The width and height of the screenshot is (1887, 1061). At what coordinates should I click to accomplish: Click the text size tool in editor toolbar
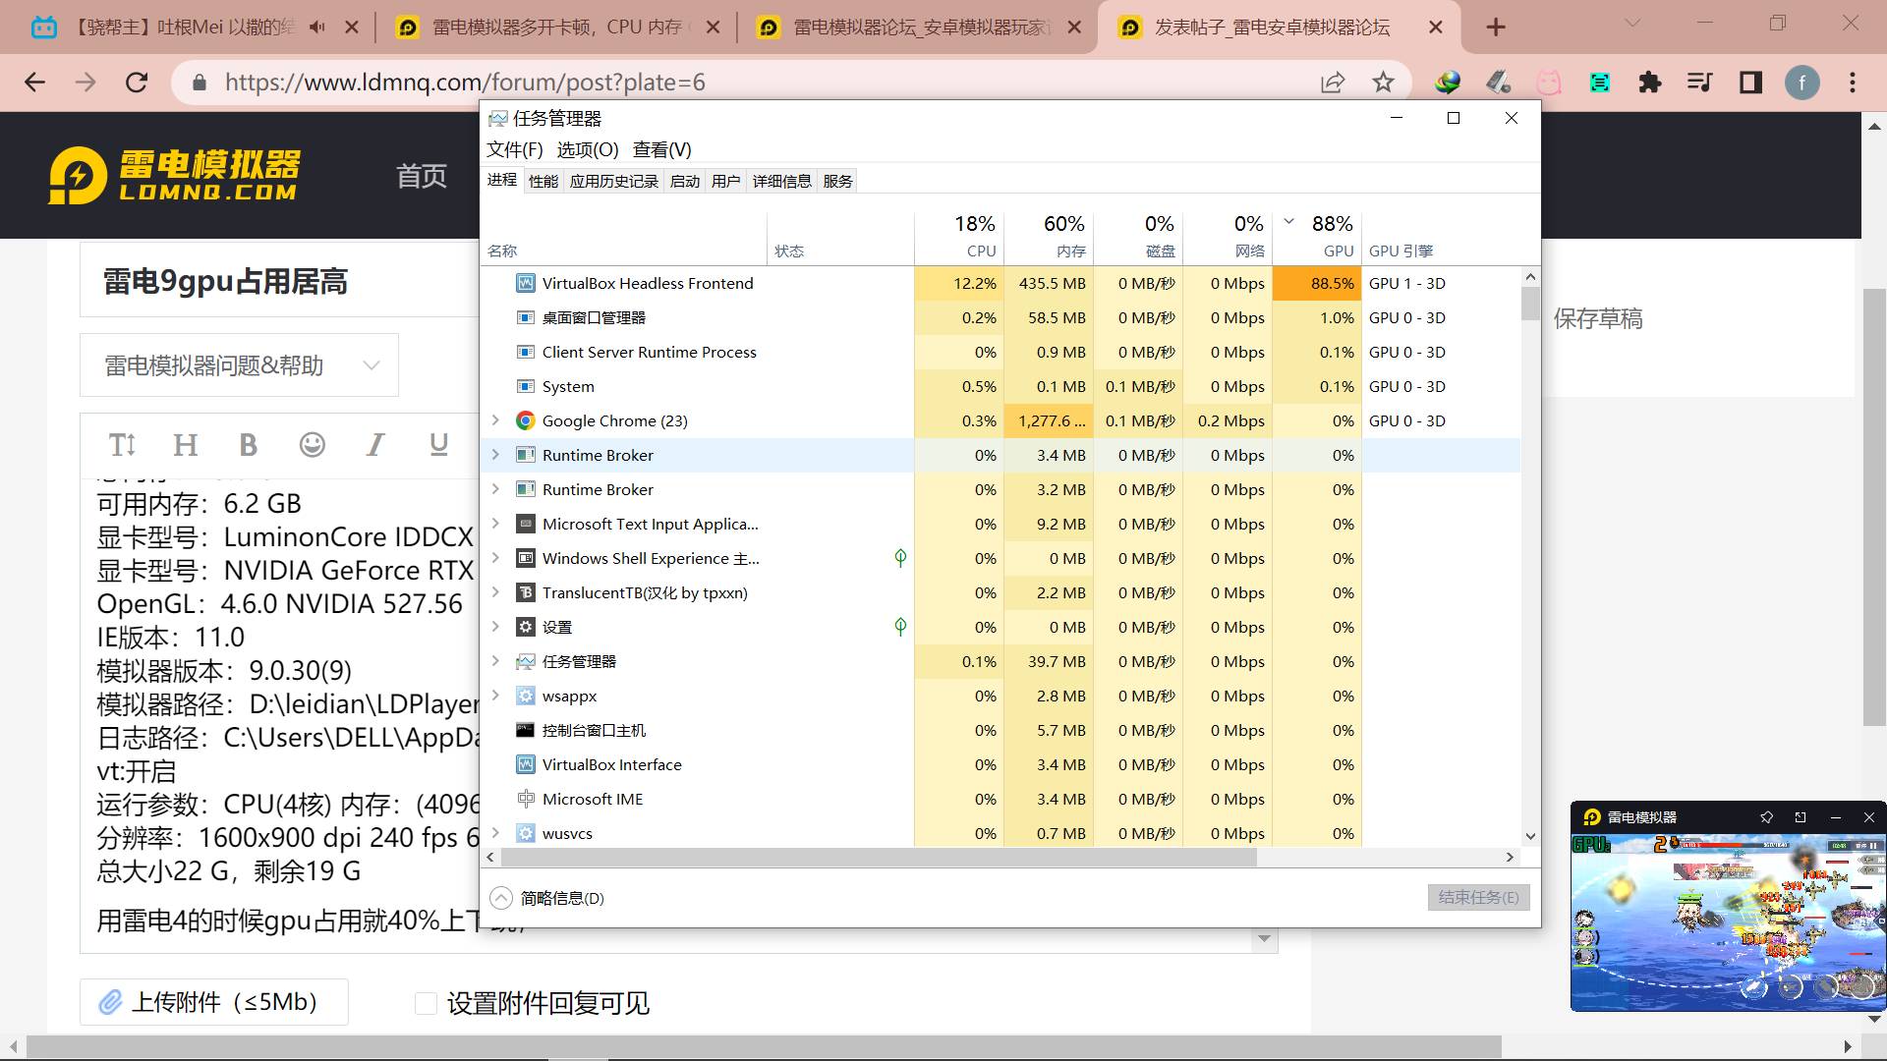pos(122,445)
